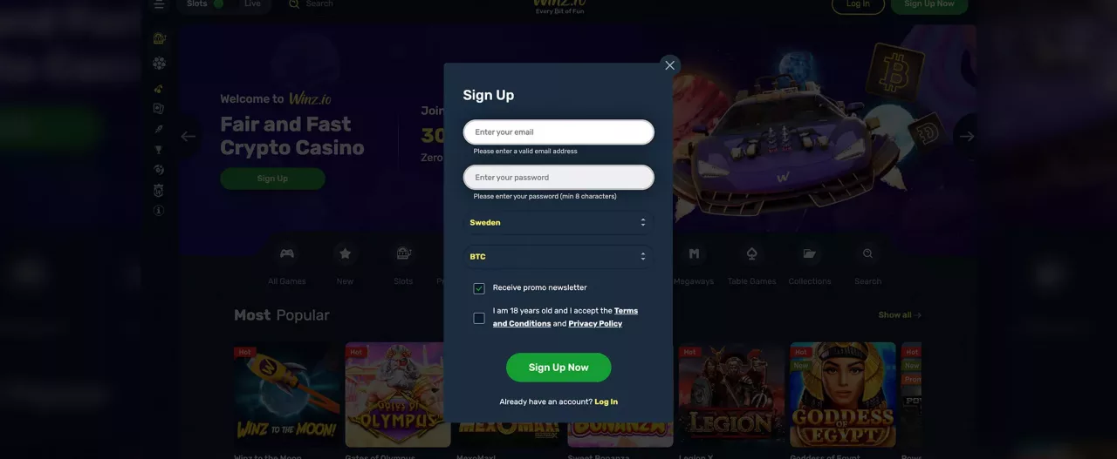This screenshot has height=459, width=1117.
Task: Open the Collections folder icon
Action: tap(809, 253)
